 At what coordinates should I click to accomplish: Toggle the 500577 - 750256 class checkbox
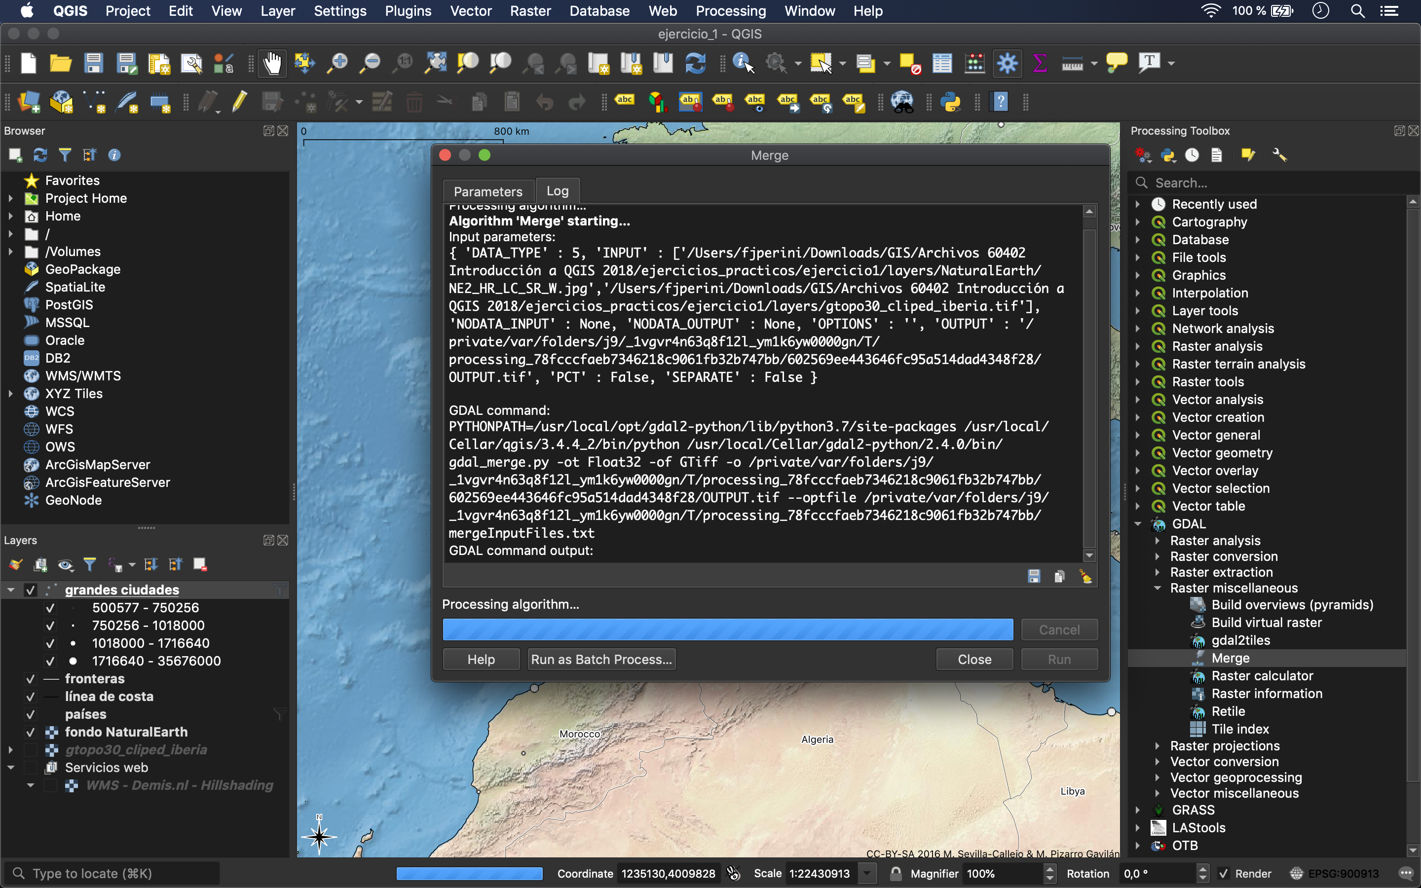[x=50, y=608]
